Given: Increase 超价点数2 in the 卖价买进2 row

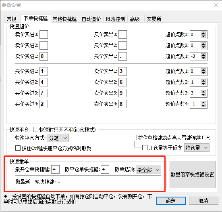Looking at the screenshot, I should point(203,44).
